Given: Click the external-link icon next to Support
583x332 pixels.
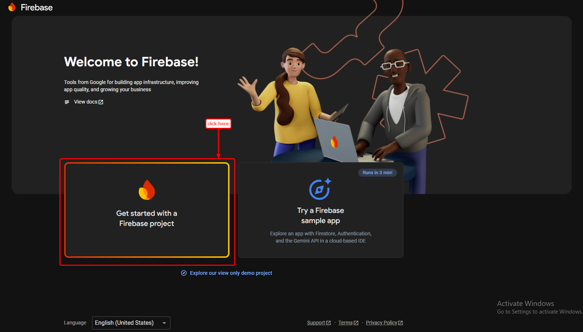Looking at the screenshot, I should pos(328,322).
